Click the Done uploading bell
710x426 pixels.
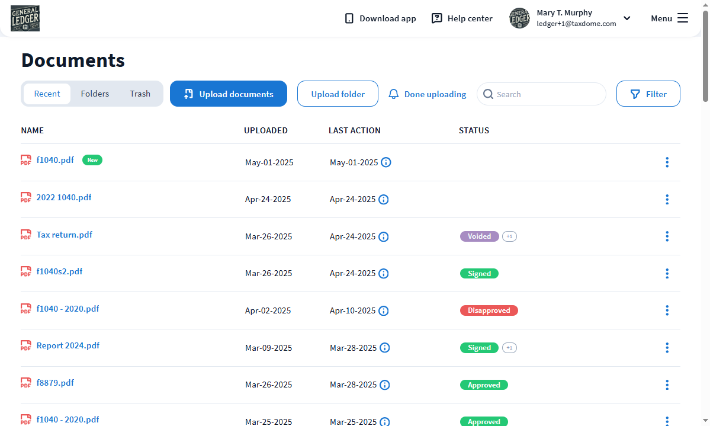click(394, 94)
